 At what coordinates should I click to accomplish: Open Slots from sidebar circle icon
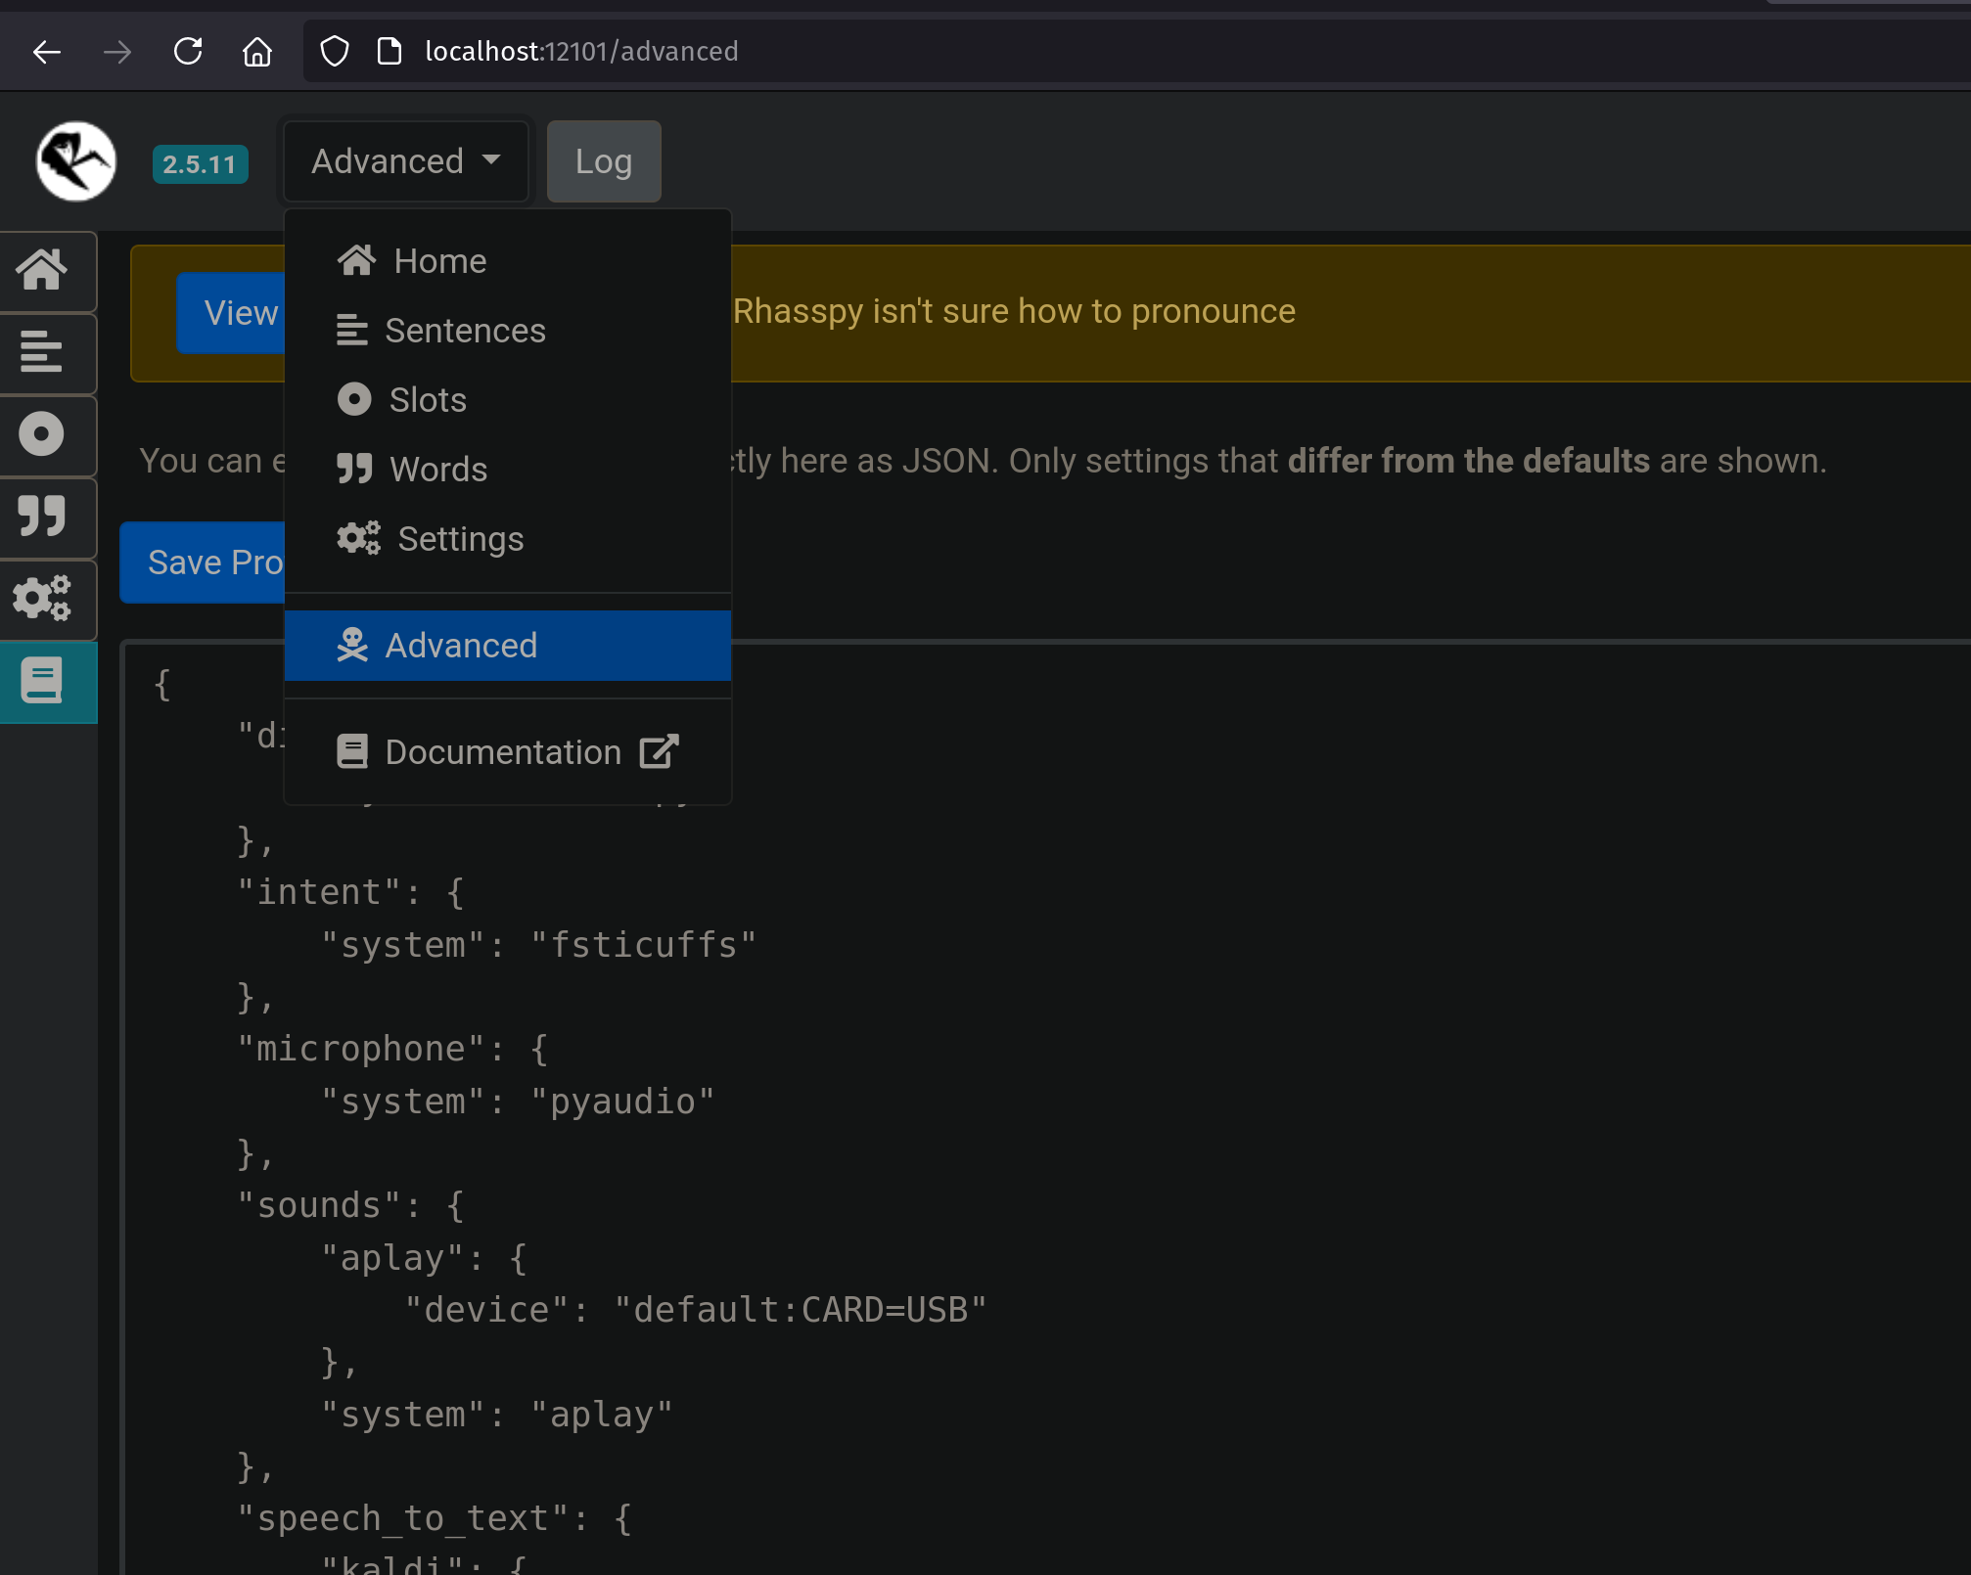43,435
